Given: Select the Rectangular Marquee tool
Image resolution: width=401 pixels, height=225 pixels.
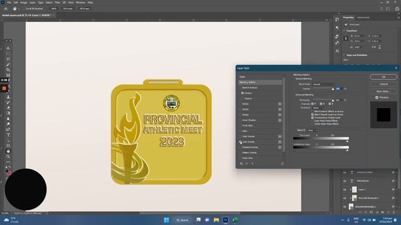Looking at the screenshot, I should [8, 54].
